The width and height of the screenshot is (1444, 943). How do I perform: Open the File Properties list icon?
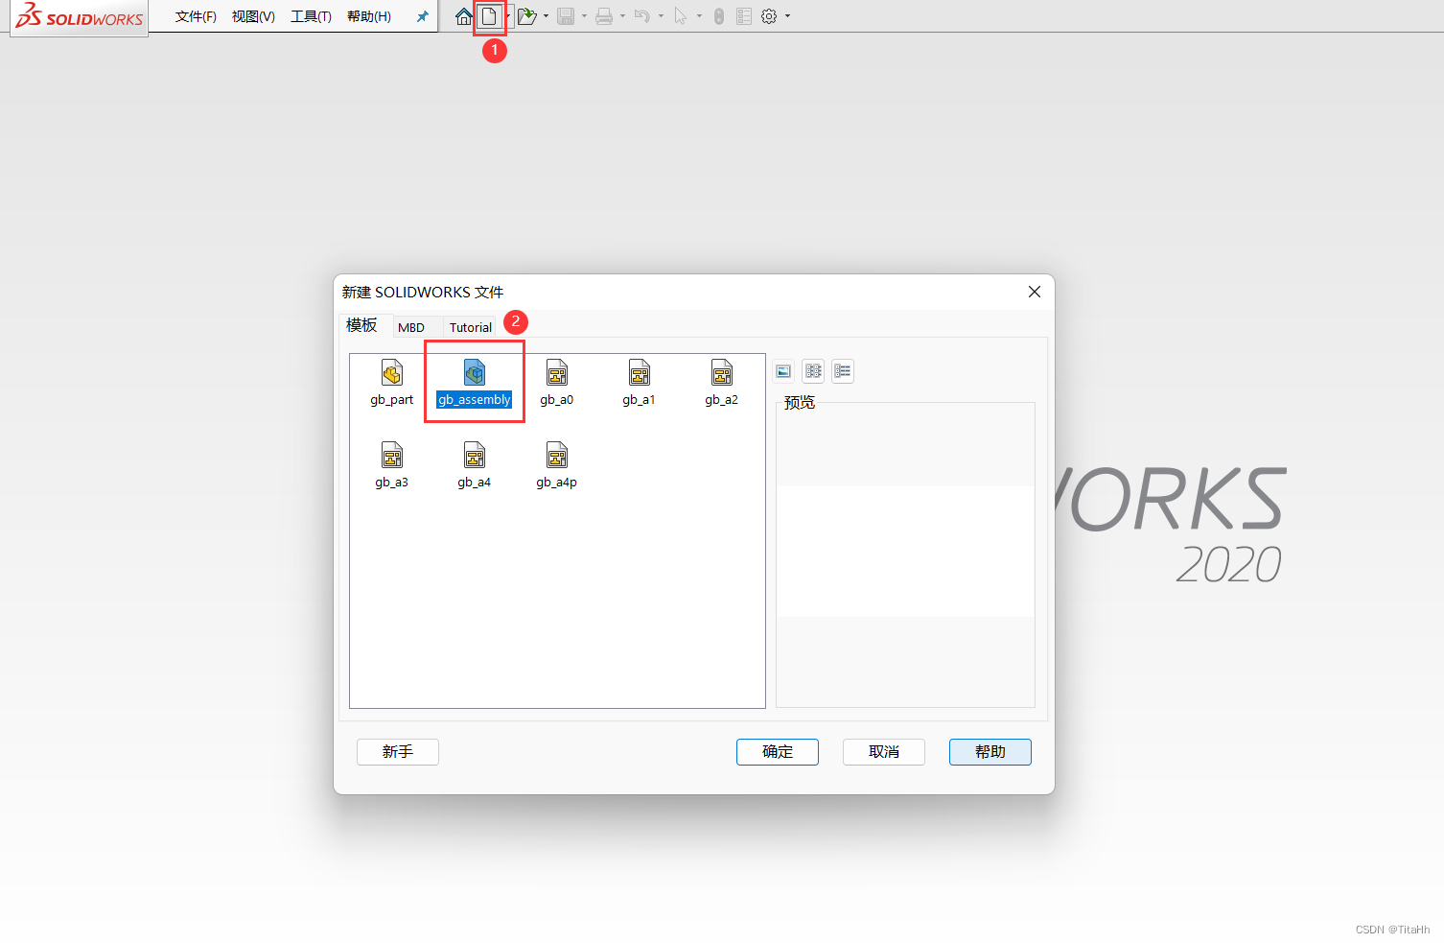pos(744,16)
